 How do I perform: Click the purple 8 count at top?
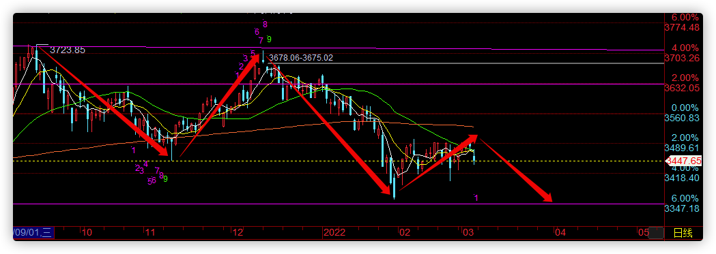click(265, 24)
